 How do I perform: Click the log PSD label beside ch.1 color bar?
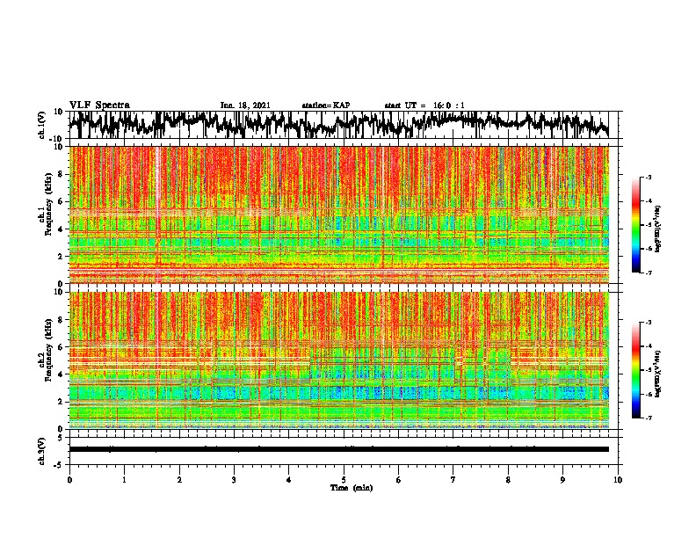(659, 229)
